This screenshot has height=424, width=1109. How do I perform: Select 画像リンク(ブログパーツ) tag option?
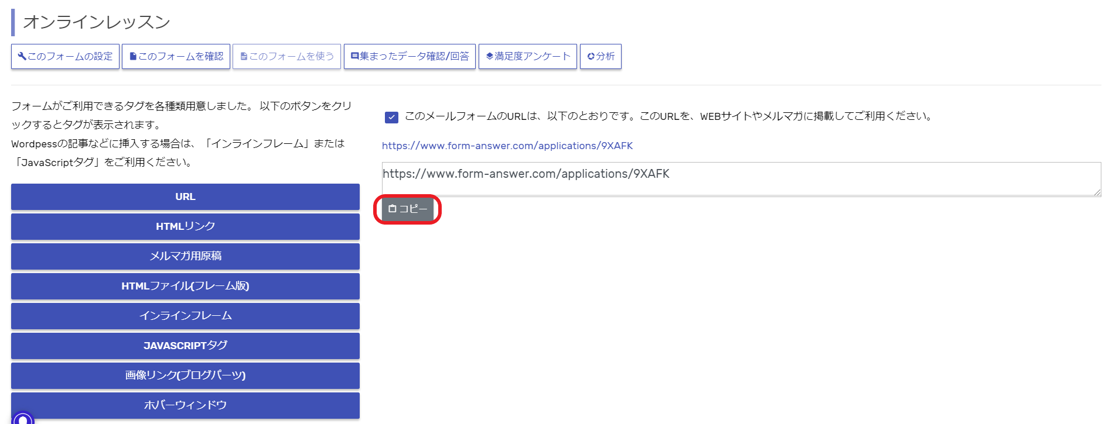point(185,376)
